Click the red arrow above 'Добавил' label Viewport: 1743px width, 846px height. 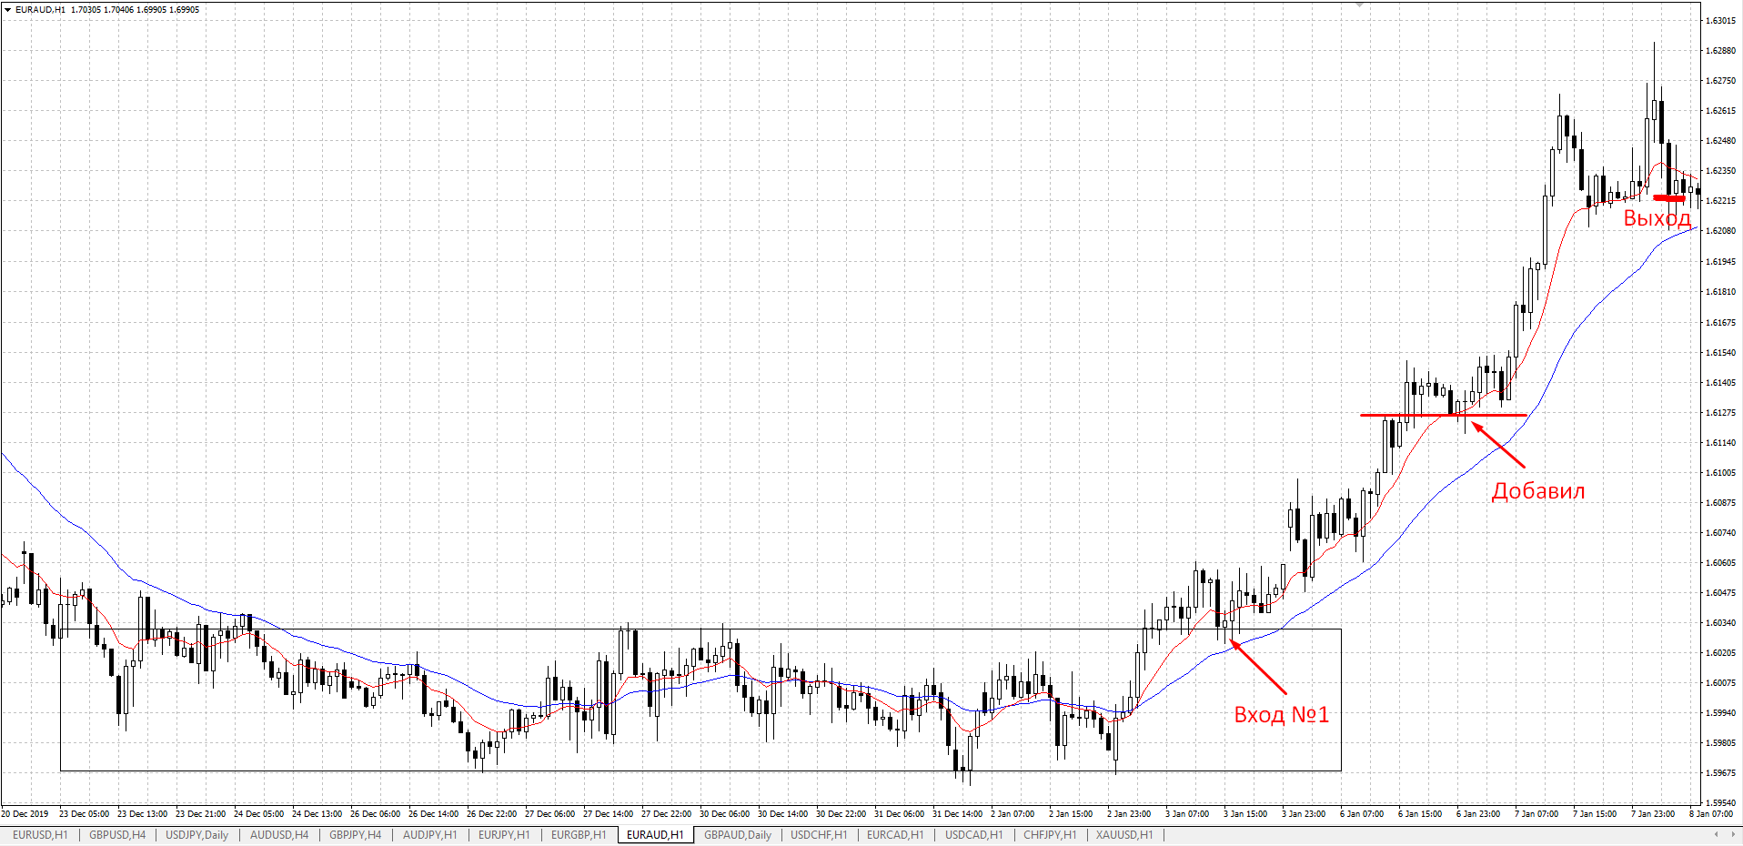pos(1498,444)
